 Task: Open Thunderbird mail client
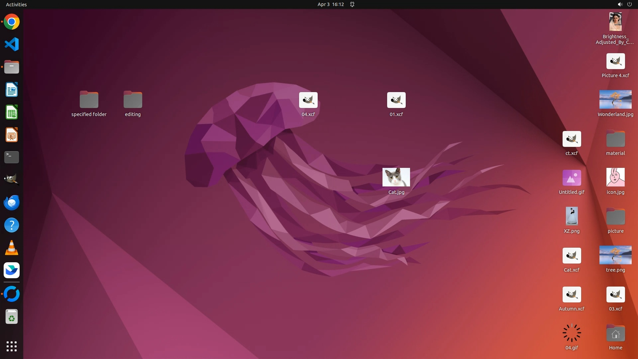[x=12, y=202]
